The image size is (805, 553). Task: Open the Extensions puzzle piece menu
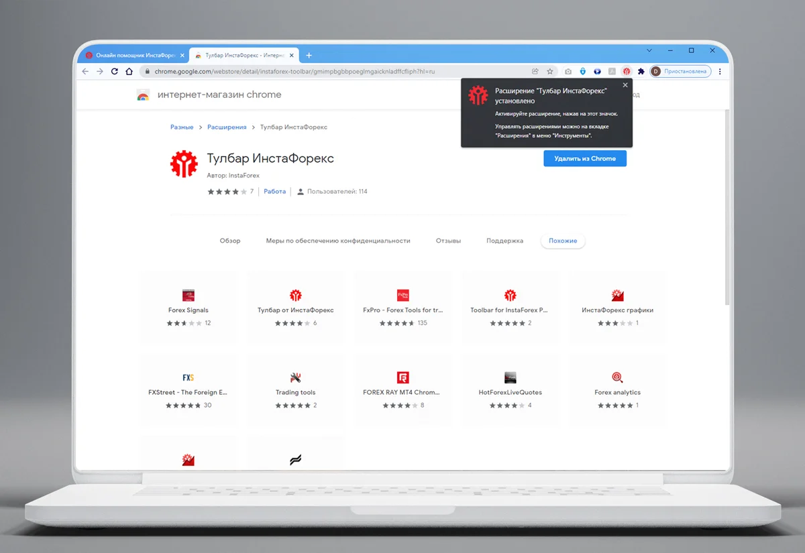pos(641,71)
